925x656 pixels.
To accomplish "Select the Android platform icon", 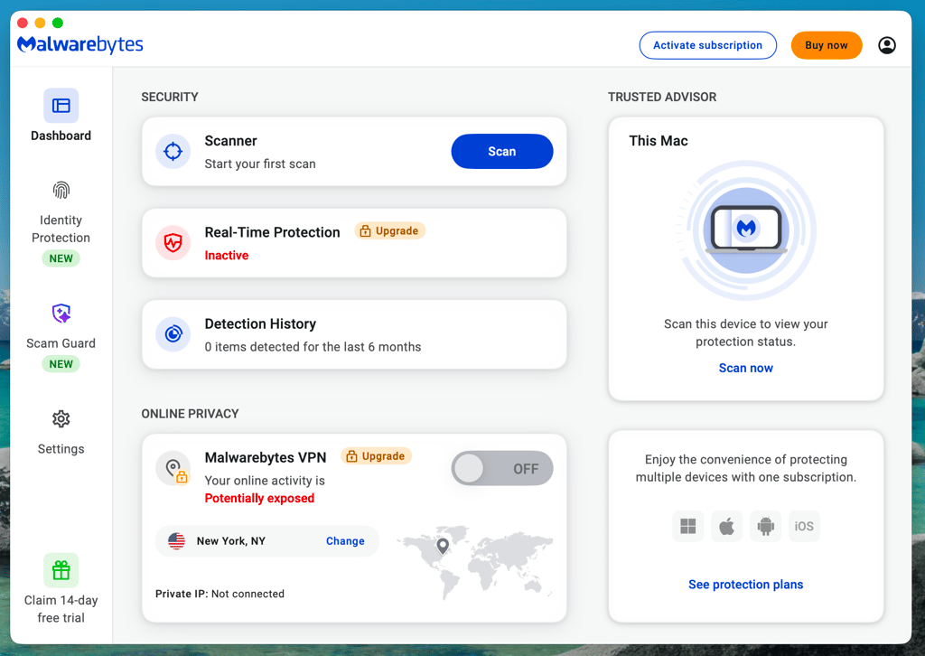I will [766, 526].
